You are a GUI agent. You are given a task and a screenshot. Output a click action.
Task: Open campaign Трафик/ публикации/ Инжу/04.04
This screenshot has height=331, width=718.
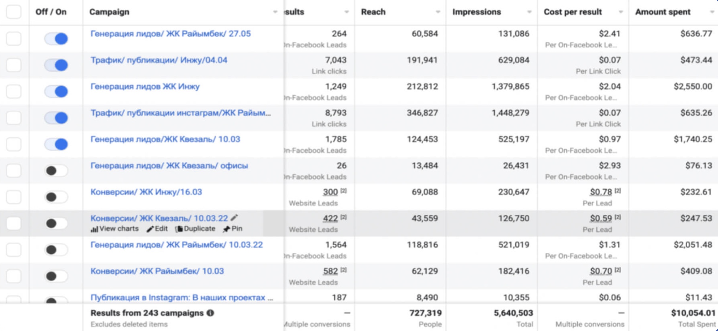coord(159,60)
